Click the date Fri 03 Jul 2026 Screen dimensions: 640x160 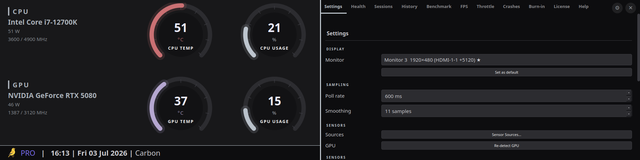click(102, 153)
